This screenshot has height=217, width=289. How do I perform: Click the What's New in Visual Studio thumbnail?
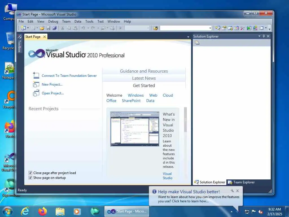(x=135, y=129)
